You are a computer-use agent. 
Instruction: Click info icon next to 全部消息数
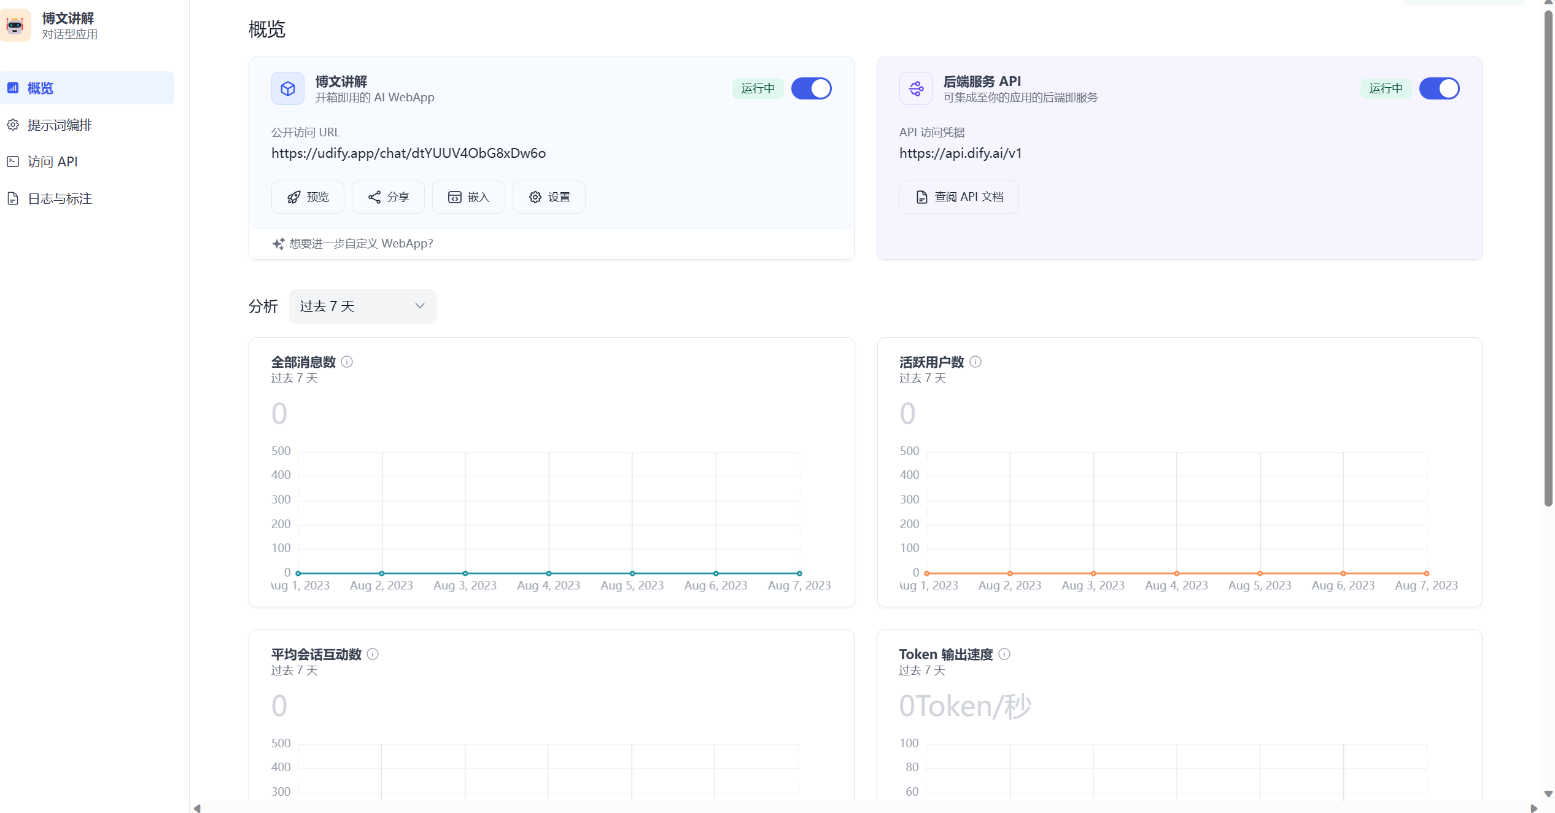pyautogui.click(x=347, y=362)
